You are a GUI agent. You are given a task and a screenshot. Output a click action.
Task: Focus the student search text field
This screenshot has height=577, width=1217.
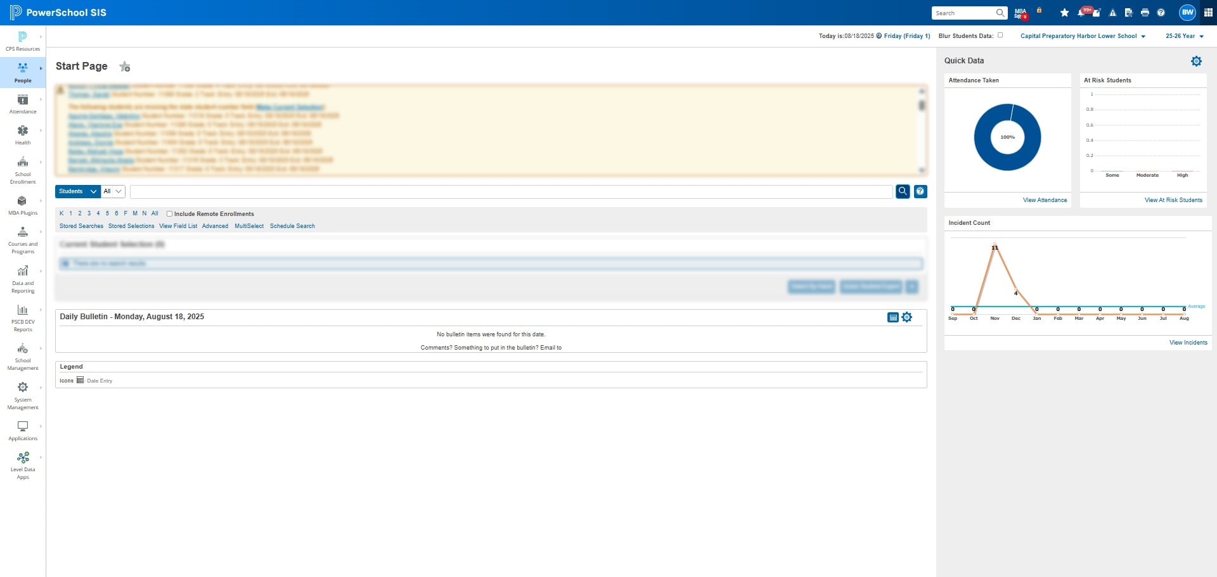[x=512, y=191]
